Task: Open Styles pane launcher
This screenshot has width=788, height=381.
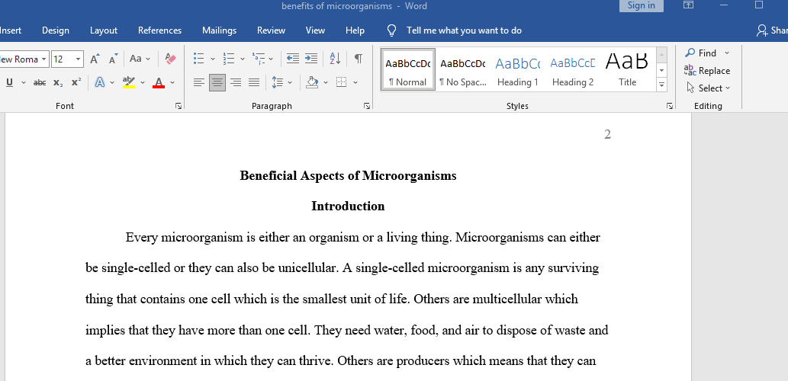Action: (x=670, y=106)
